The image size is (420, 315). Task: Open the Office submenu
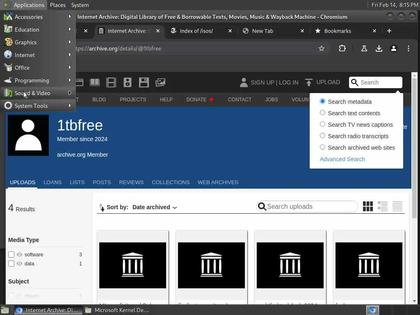[38, 68]
